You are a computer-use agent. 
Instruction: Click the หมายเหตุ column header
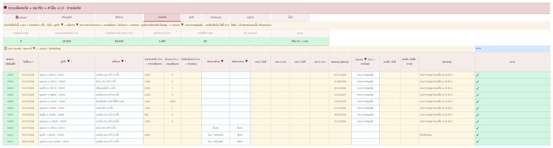pos(447,62)
